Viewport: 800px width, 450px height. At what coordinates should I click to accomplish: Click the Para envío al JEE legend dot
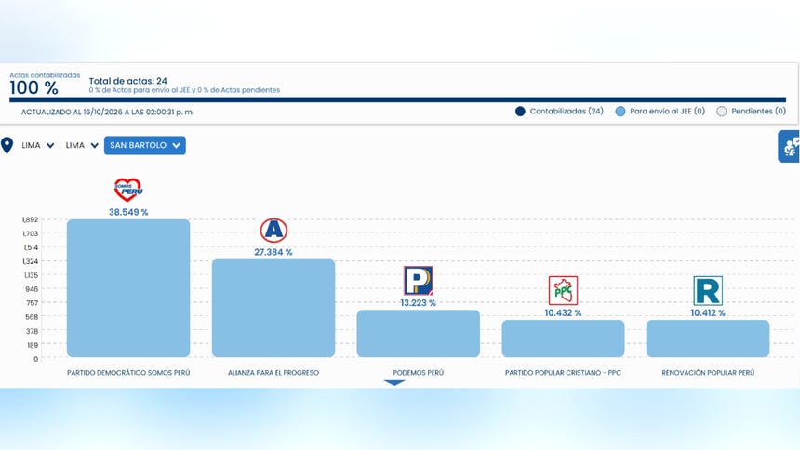point(620,112)
